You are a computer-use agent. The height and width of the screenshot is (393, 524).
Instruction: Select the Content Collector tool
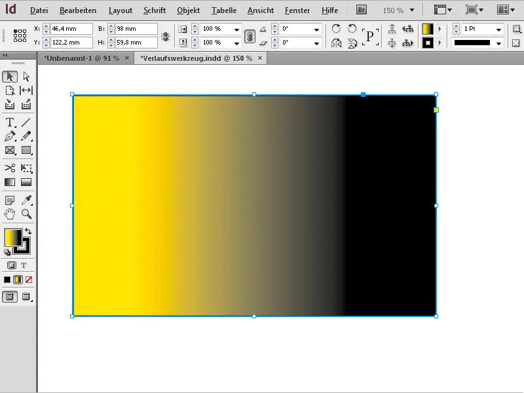(10, 105)
